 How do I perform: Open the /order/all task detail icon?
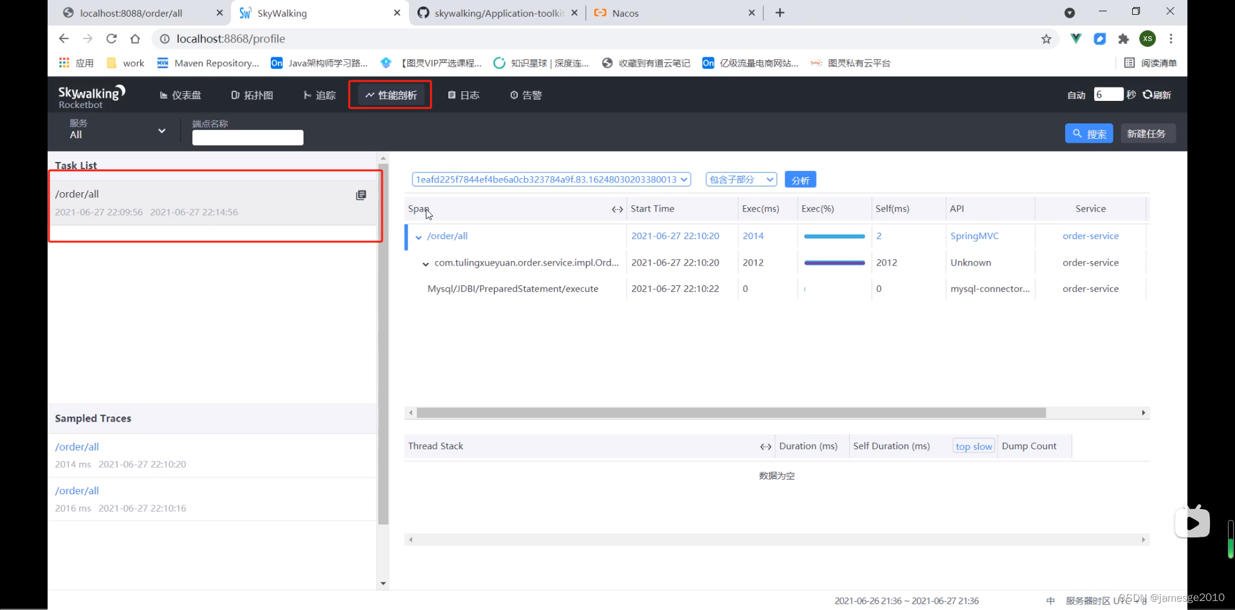pos(361,195)
